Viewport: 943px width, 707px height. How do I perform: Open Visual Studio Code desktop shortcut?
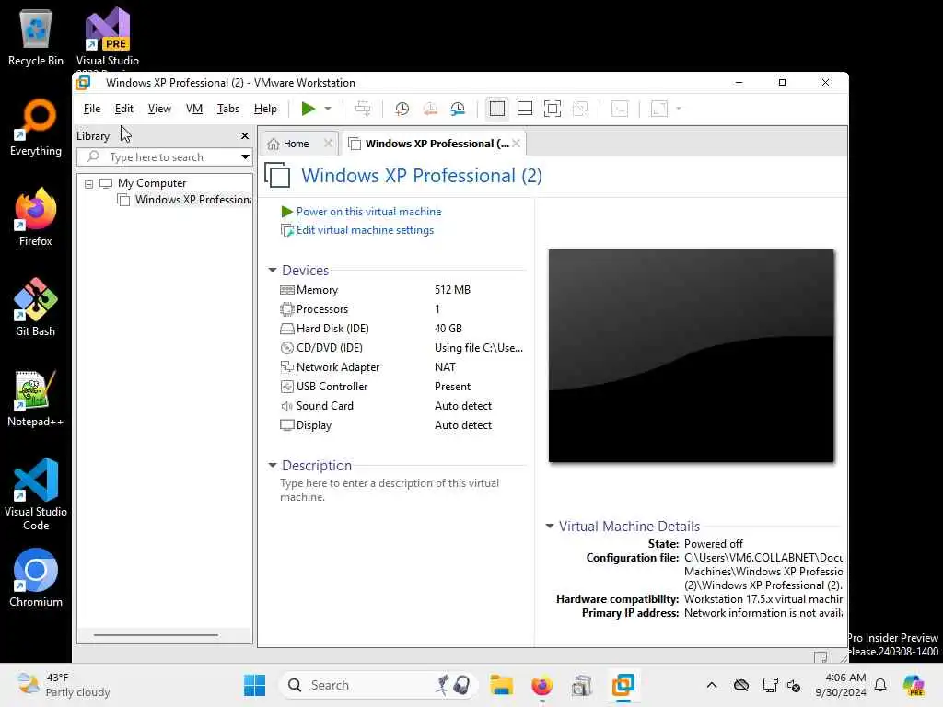(36, 494)
